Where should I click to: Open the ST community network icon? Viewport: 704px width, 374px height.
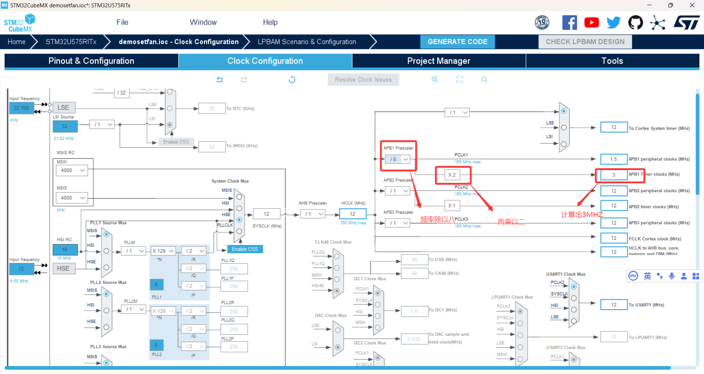click(x=658, y=23)
